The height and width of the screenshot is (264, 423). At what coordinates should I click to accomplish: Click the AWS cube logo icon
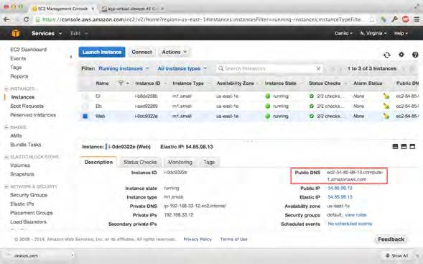(16, 33)
